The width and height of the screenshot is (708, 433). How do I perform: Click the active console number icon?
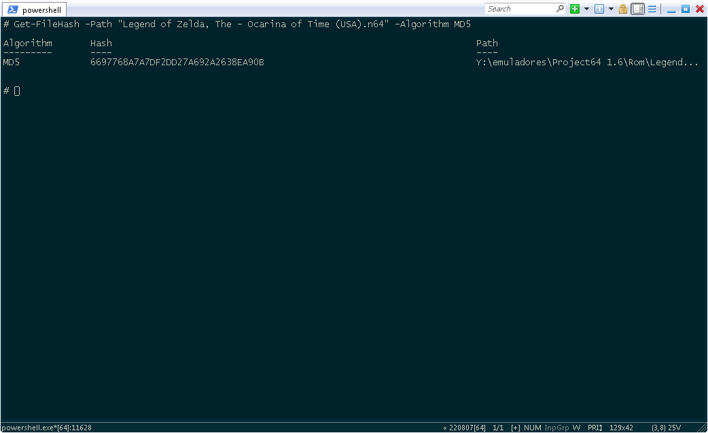point(599,9)
